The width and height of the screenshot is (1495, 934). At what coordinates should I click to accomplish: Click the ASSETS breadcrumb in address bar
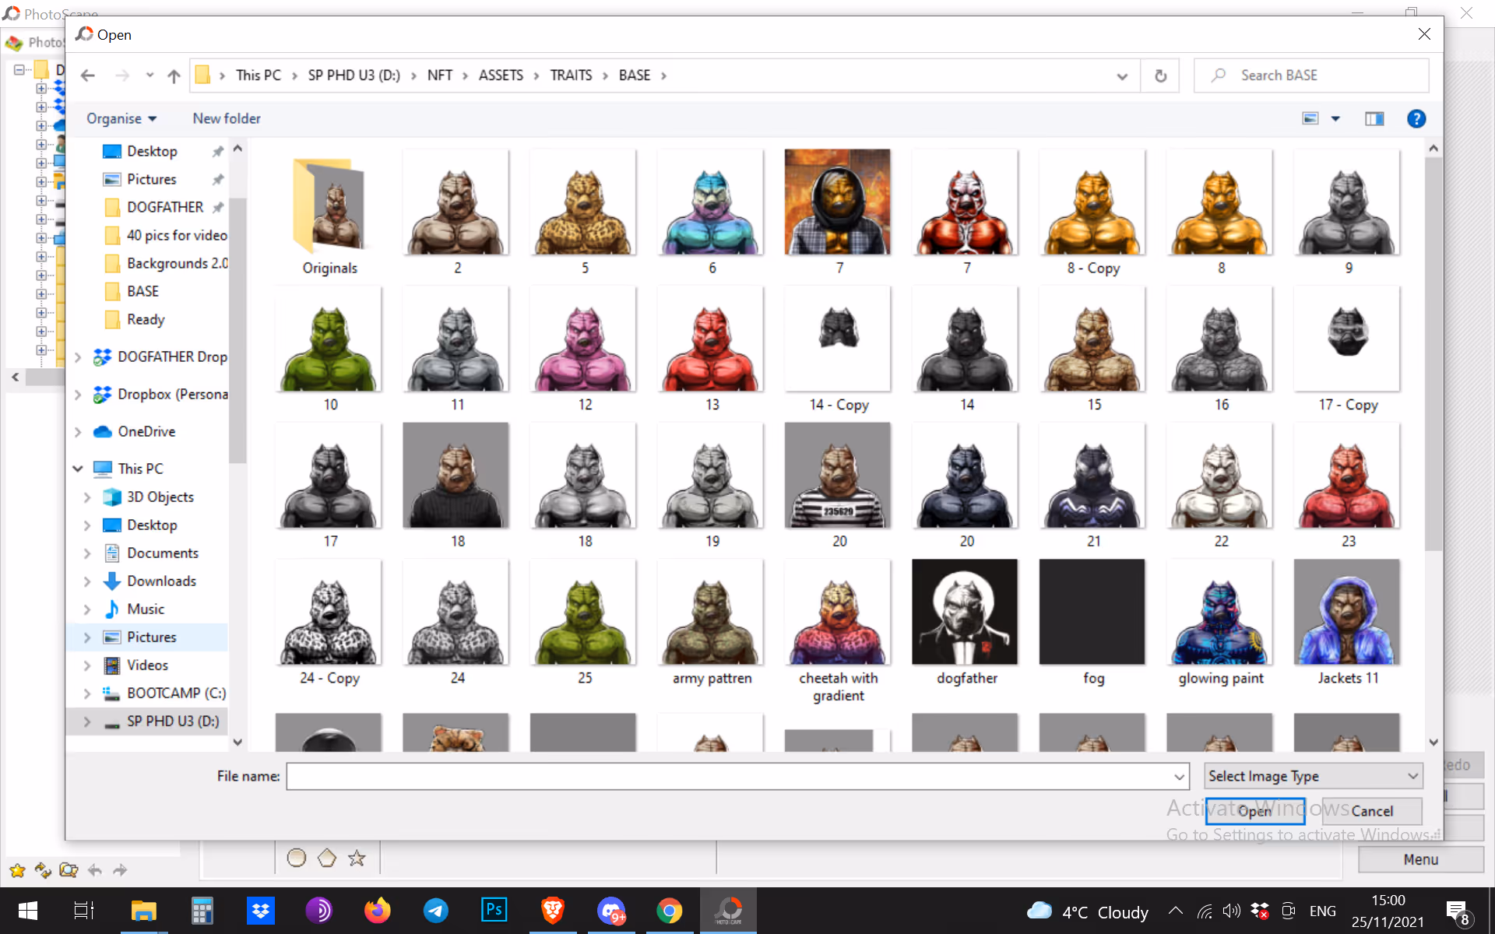click(501, 75)
